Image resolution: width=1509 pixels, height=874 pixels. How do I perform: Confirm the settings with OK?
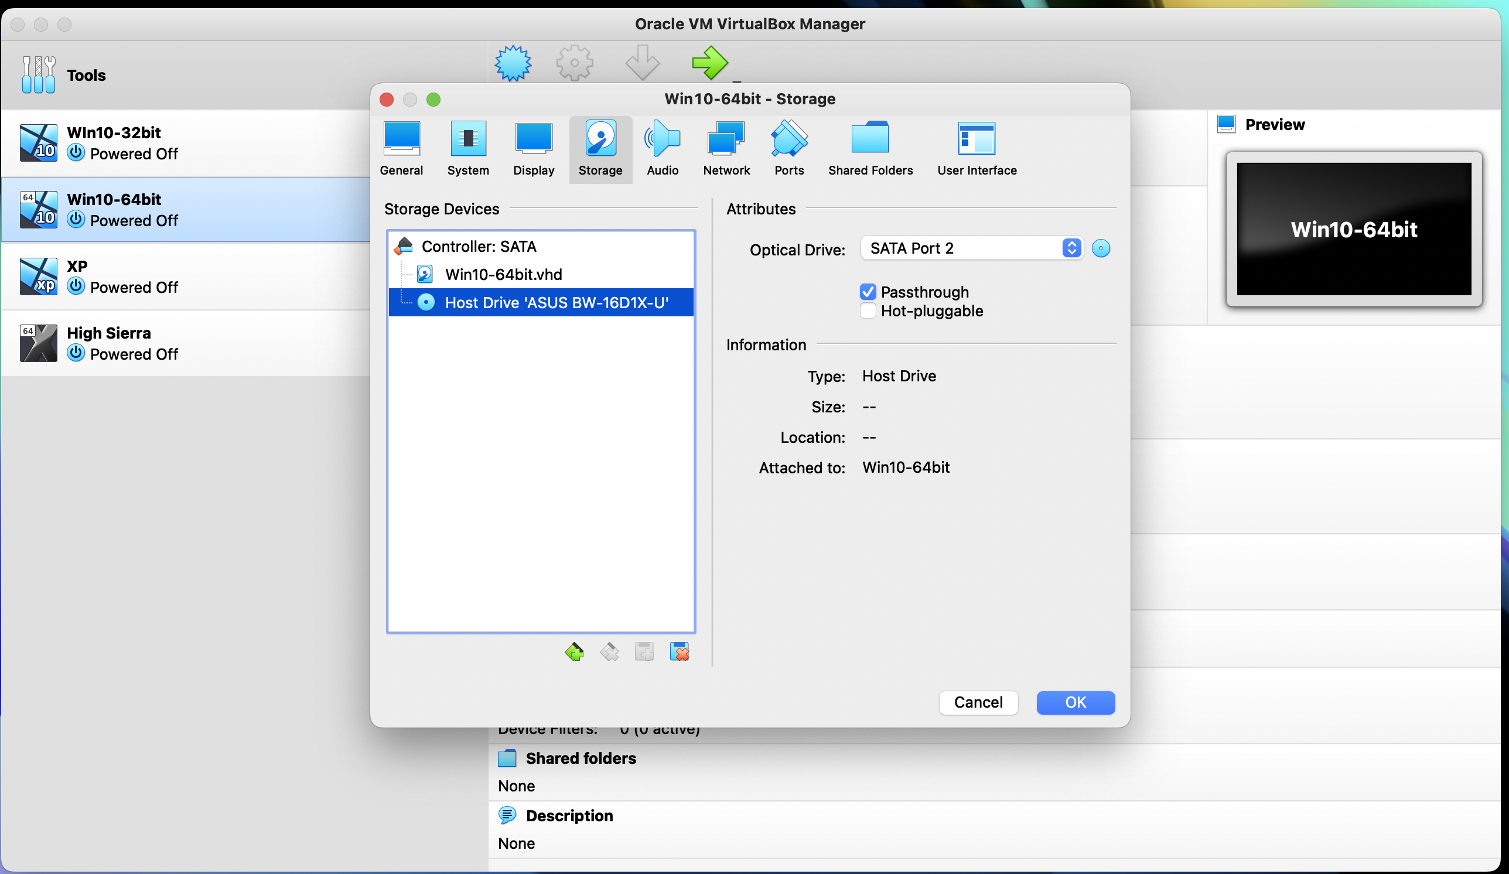pyautogui.click(x=1076, y=702)
